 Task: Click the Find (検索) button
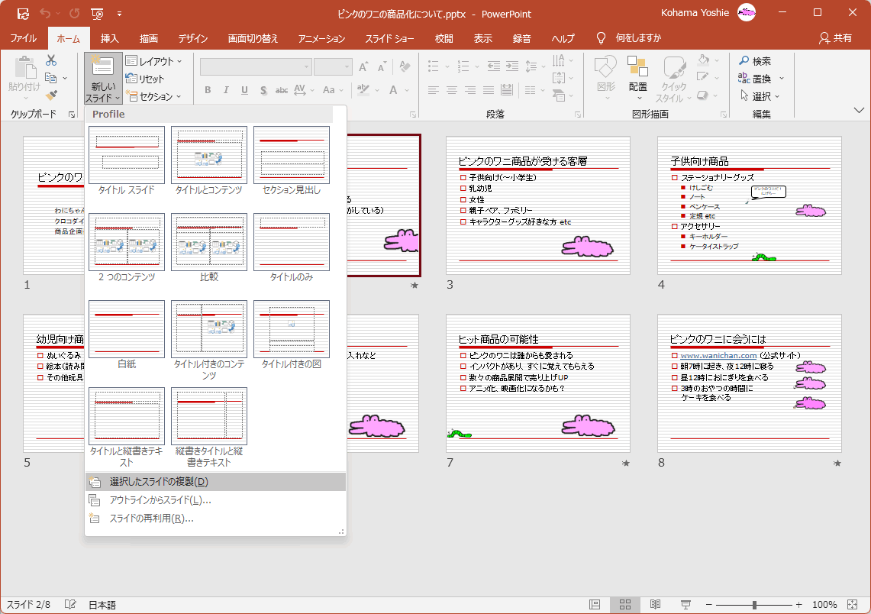[755, 60]
